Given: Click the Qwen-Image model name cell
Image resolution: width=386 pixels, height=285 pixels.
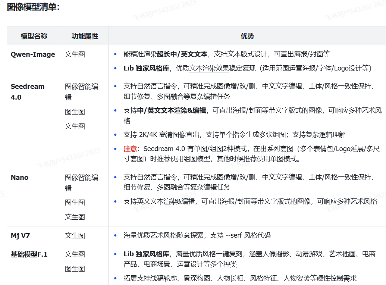Looking at the screenshot, I should pos(33,54).
